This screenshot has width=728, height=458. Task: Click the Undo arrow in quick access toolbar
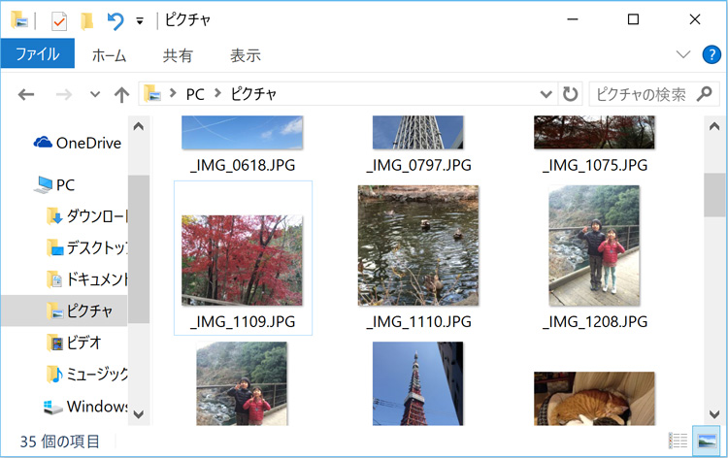pyautogui.click(x=116, y=19)
